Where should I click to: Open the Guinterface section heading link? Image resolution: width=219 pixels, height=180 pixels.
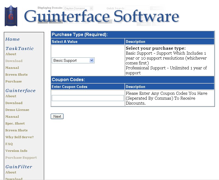[21, 91]
